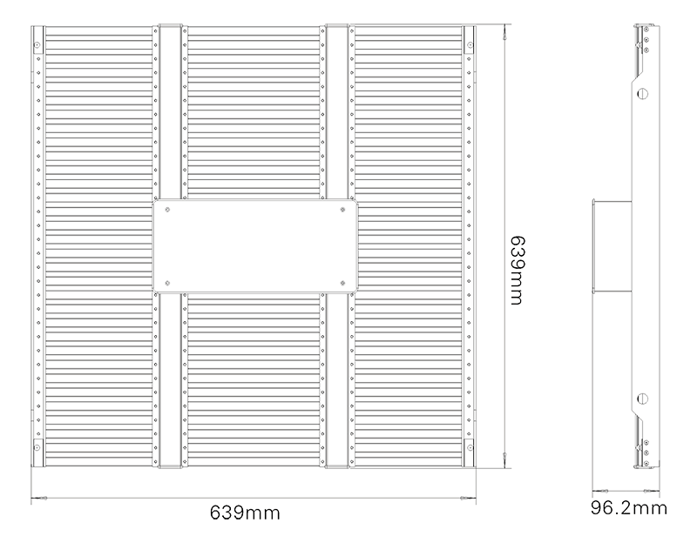The image size is (697, 543).
Task: Click the top-left mounting notch of driver box
Action: click(169, 214)
